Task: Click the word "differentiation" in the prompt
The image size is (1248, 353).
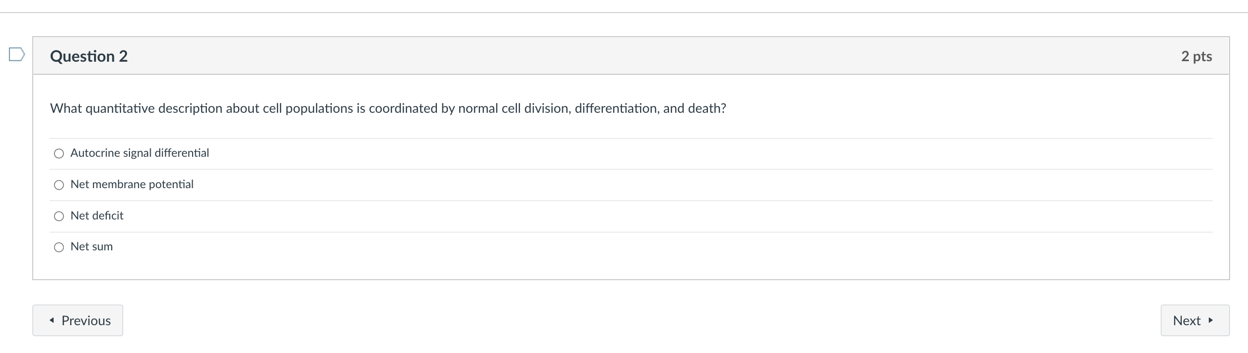Action: 616,109
